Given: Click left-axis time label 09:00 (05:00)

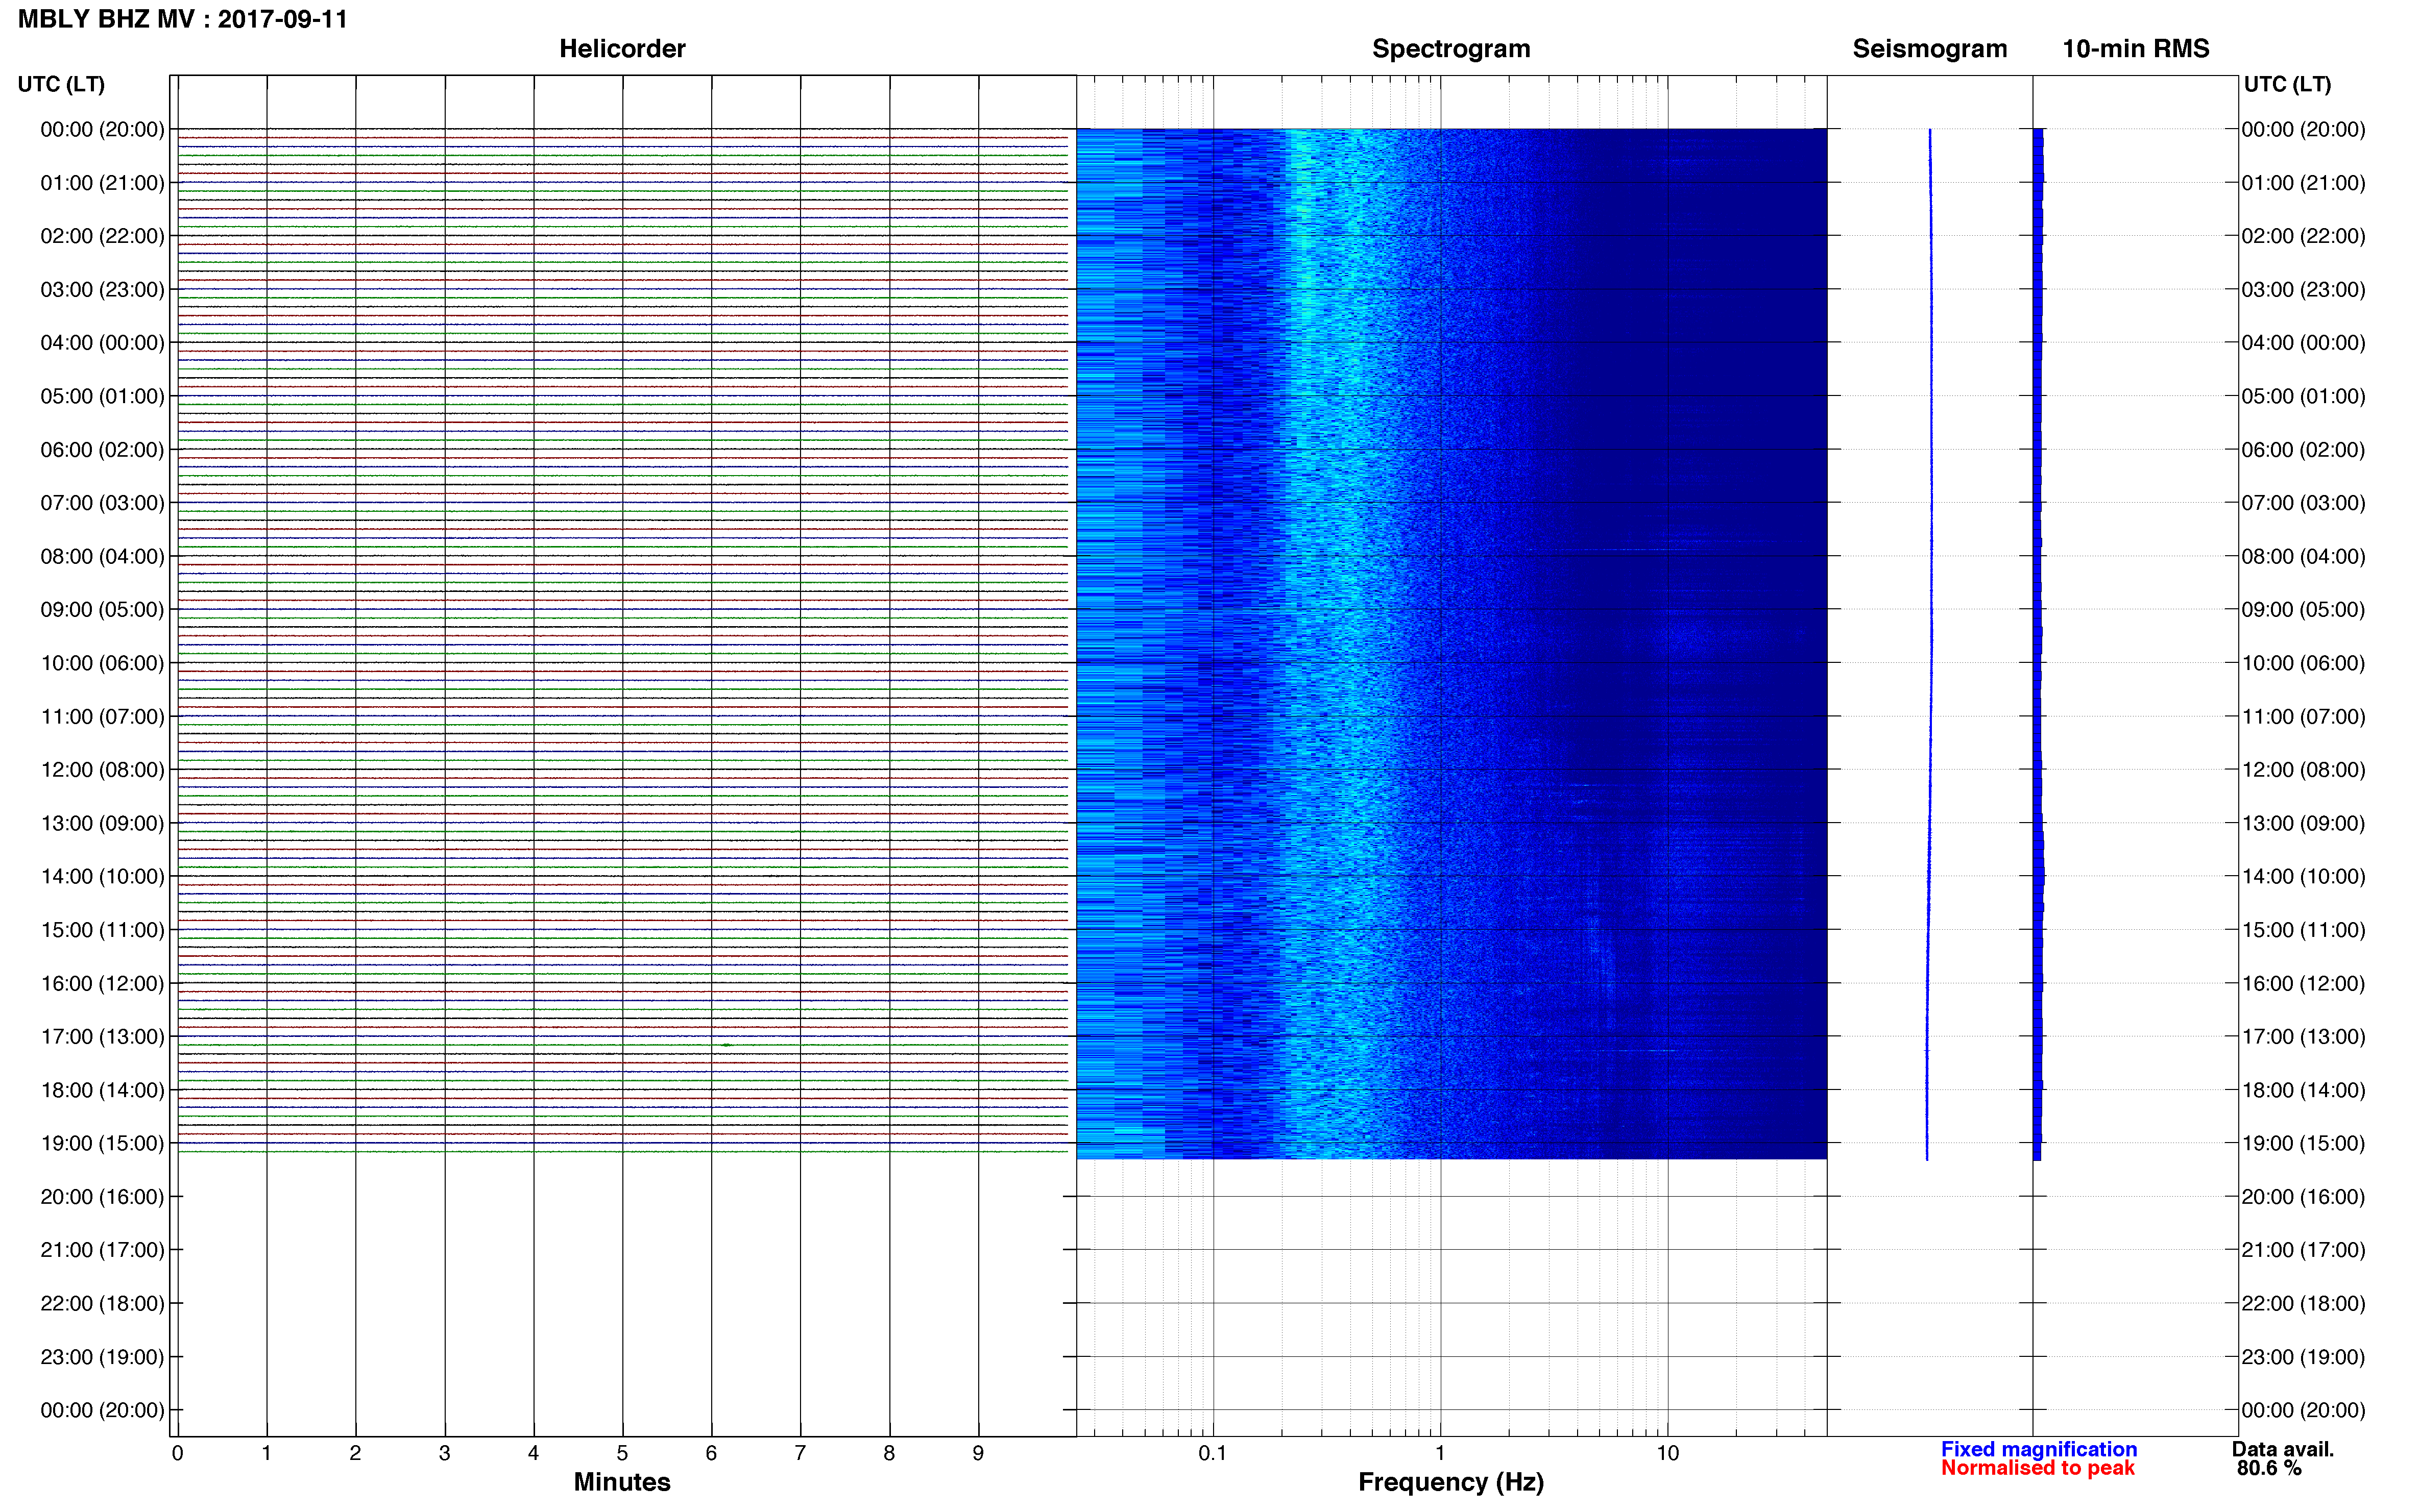Looking at the screenshot, I should tap(102, 610).
